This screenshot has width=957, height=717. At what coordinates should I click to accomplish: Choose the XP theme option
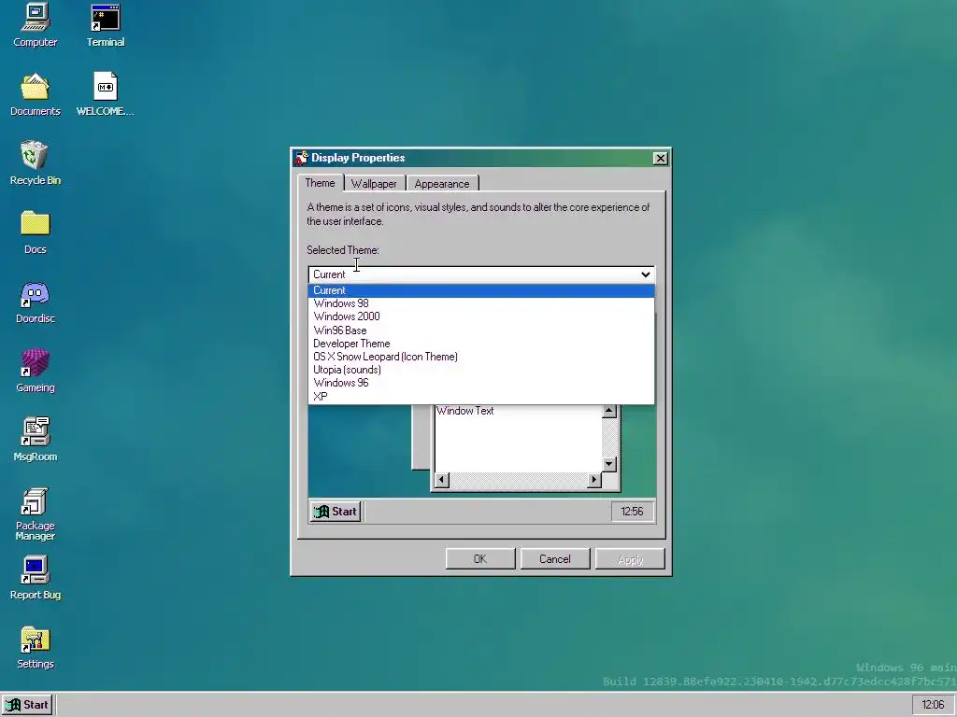[x=481, y=396]
